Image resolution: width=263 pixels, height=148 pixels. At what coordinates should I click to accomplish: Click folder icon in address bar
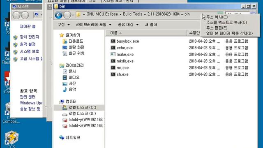click(x=78, y=14)
